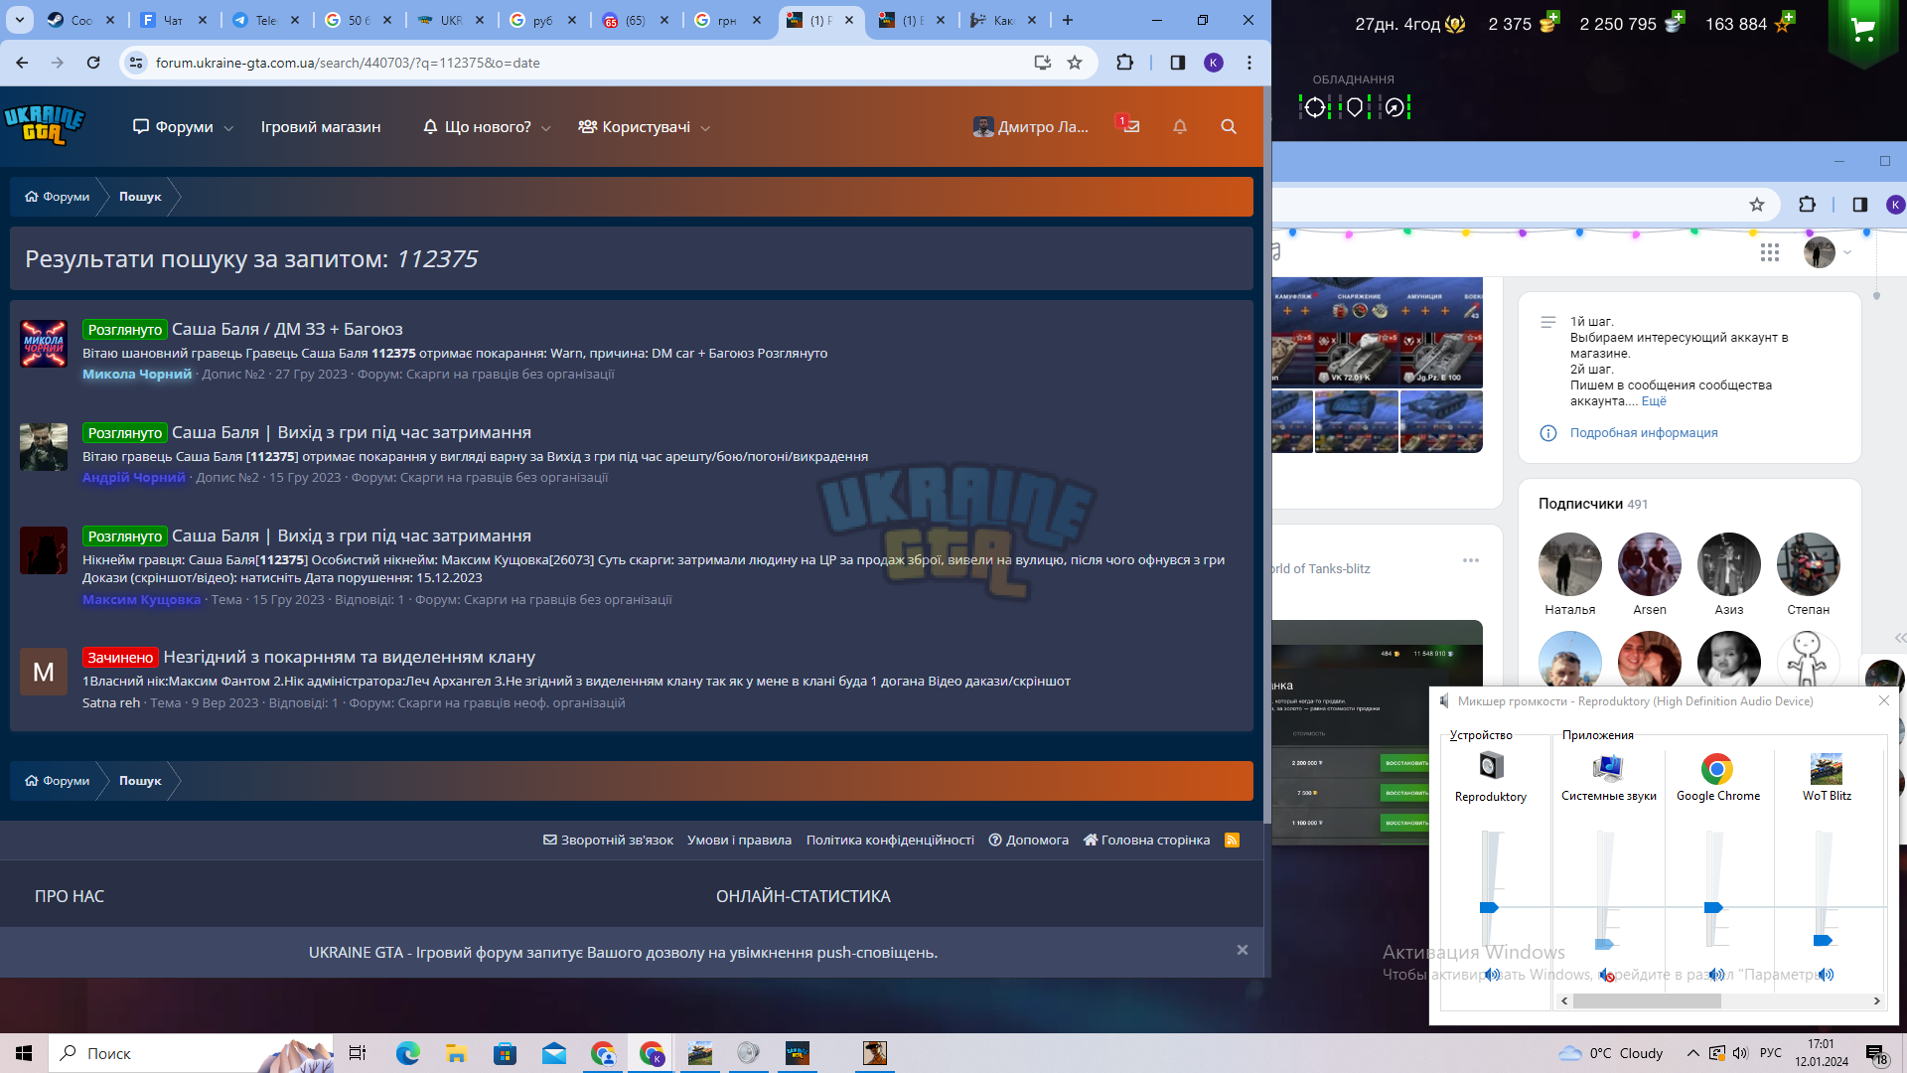The width and height of the screenshot is (1907, 1073).
Task: Open the forum search magnifier icon
Action: (x=1229, y=127)
